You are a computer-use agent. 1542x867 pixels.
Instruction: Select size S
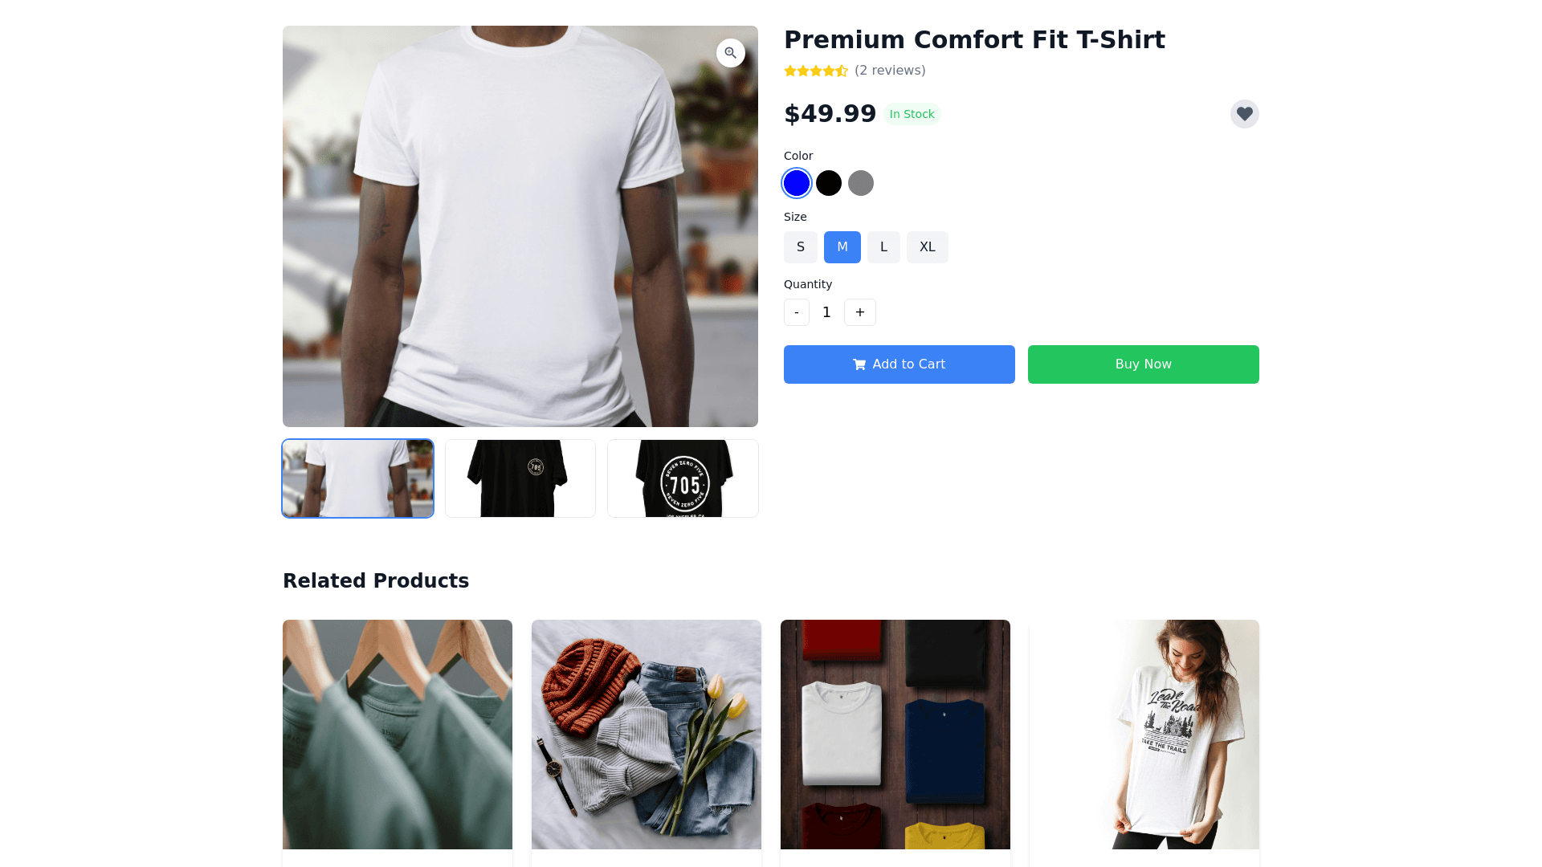(801, 247)
